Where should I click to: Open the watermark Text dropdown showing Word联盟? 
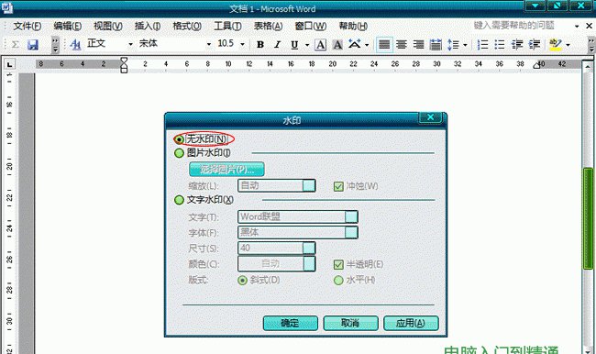[351, 216]
